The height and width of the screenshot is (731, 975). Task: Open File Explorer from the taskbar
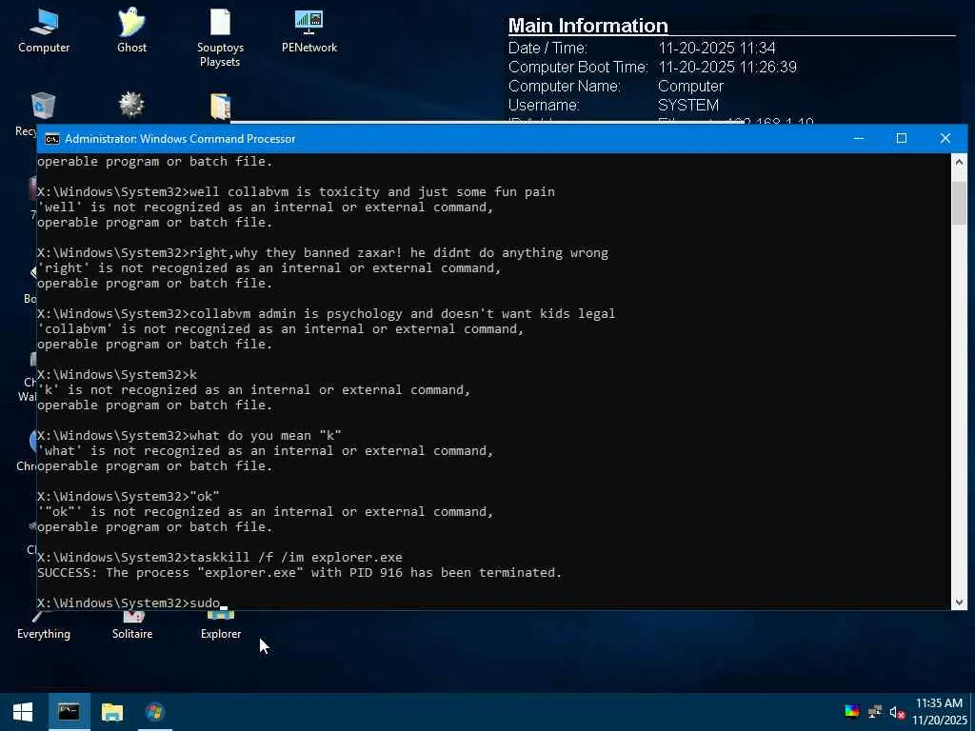(112, 712)
